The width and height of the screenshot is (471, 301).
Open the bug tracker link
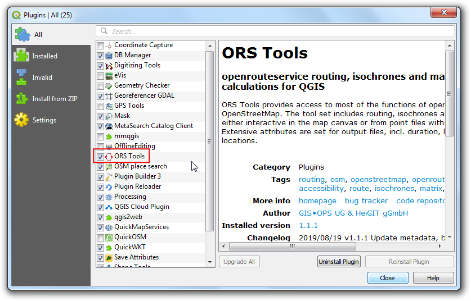[x=366, y=200]
